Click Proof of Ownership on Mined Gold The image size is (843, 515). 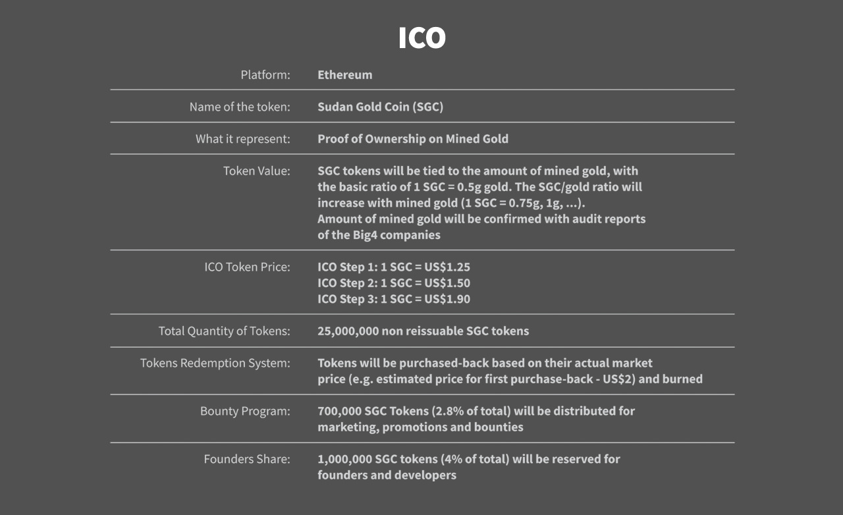tap(413, 139)
